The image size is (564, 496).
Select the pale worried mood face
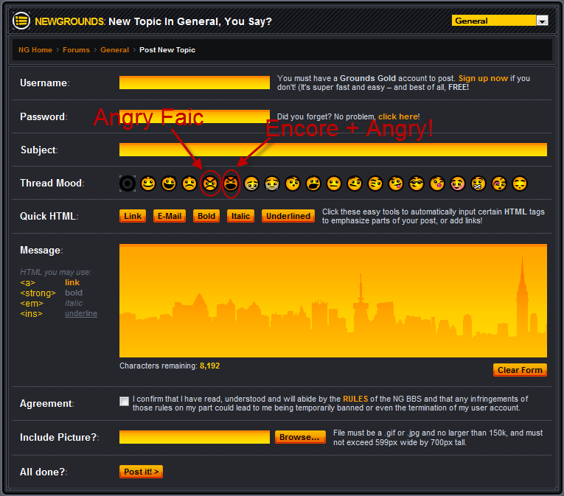coord(251,184)
